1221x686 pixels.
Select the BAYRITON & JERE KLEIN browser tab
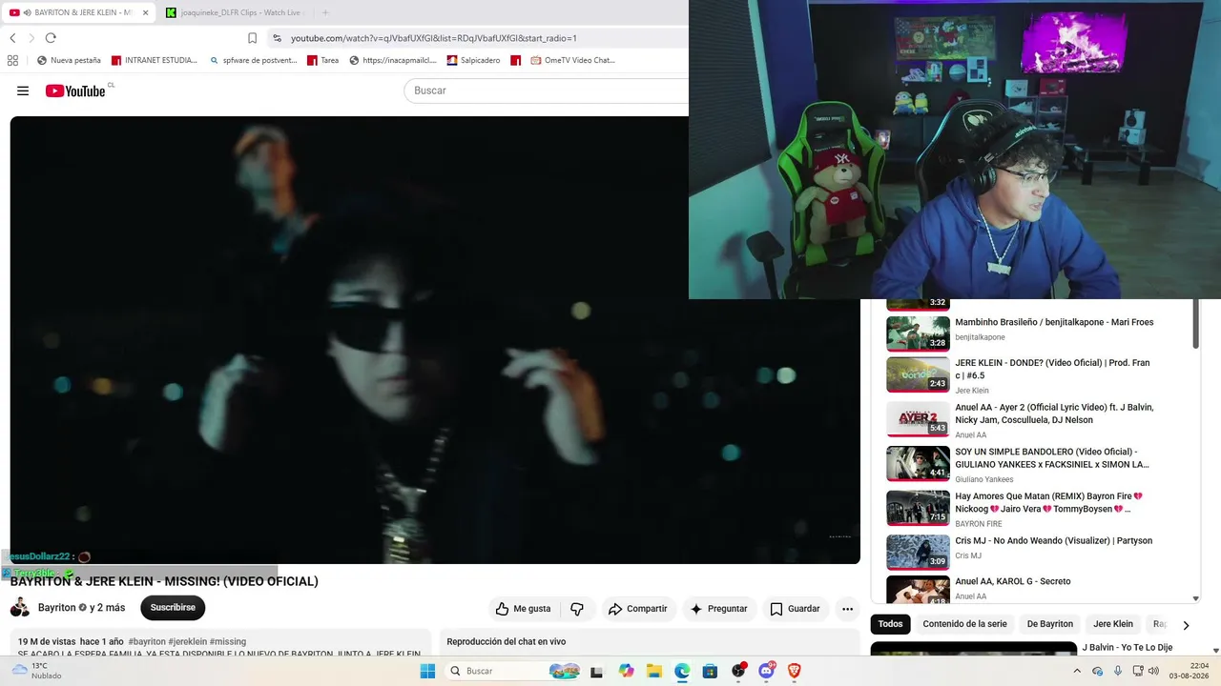[x=78, y=12]
